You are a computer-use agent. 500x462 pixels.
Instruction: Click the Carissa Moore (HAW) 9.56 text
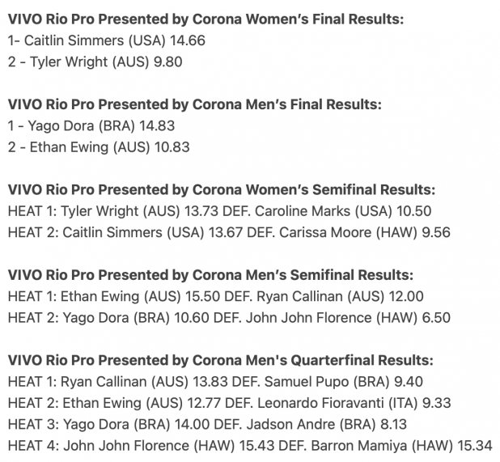365,232
